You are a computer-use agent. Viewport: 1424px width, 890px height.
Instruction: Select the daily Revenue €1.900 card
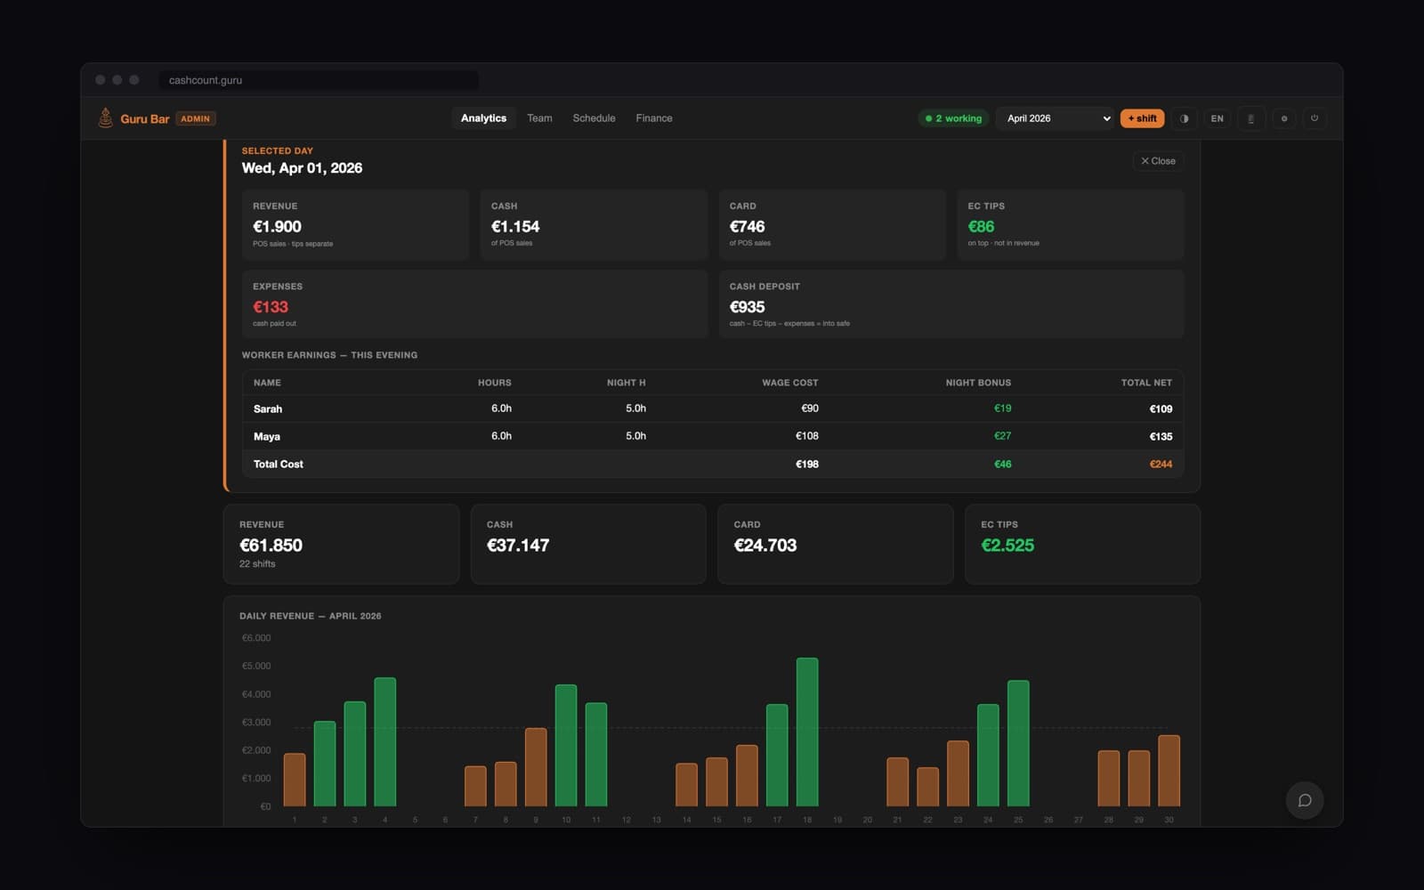pyautogui.click(x=355, y=224)
